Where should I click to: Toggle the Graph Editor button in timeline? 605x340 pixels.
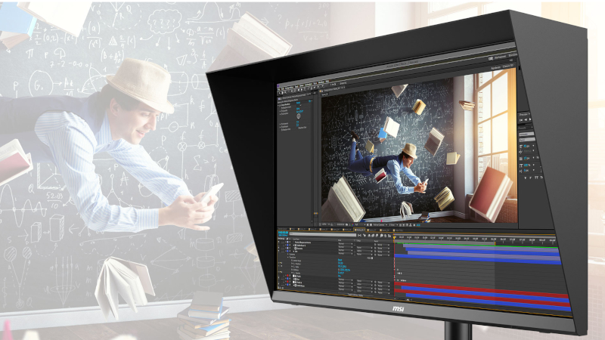click(389, 235)
